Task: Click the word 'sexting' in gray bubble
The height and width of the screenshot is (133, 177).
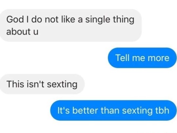Action: coord(62,84)
